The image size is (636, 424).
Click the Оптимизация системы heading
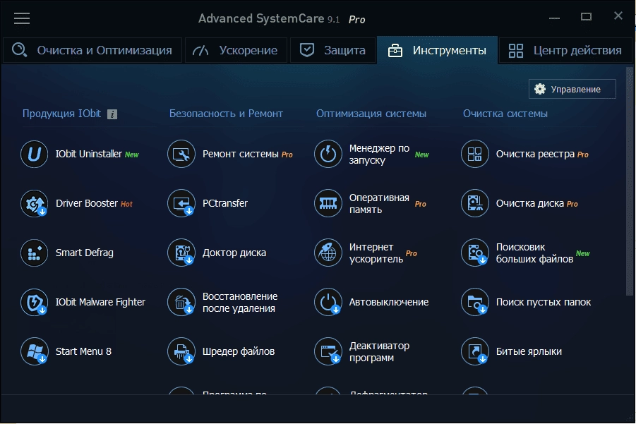pos(371,114)
